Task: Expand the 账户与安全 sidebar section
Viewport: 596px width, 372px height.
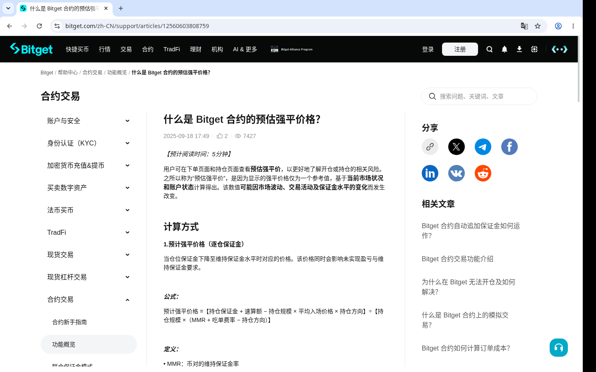Action: click(x=89, y=121)
